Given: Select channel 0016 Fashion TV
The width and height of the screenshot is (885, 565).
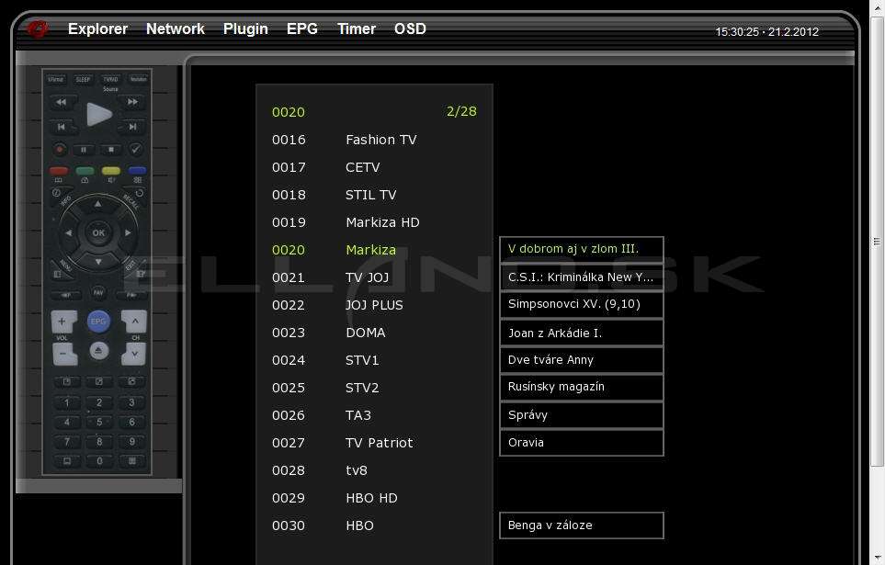Looking at the screenshot, I should pos(374,140).
